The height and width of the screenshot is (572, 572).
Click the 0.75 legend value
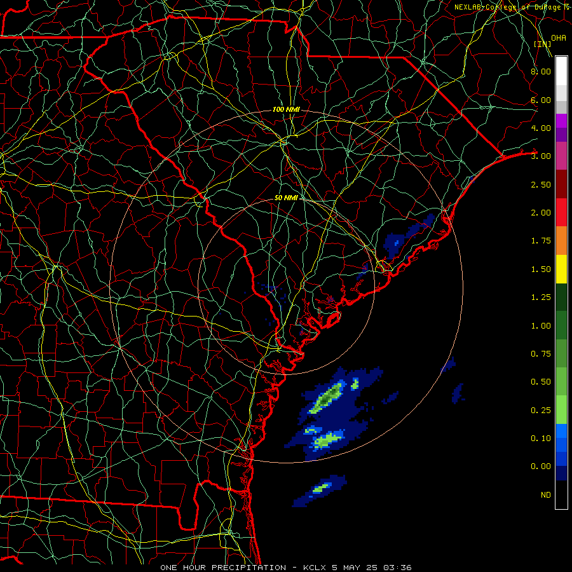[x=541, y=354]
